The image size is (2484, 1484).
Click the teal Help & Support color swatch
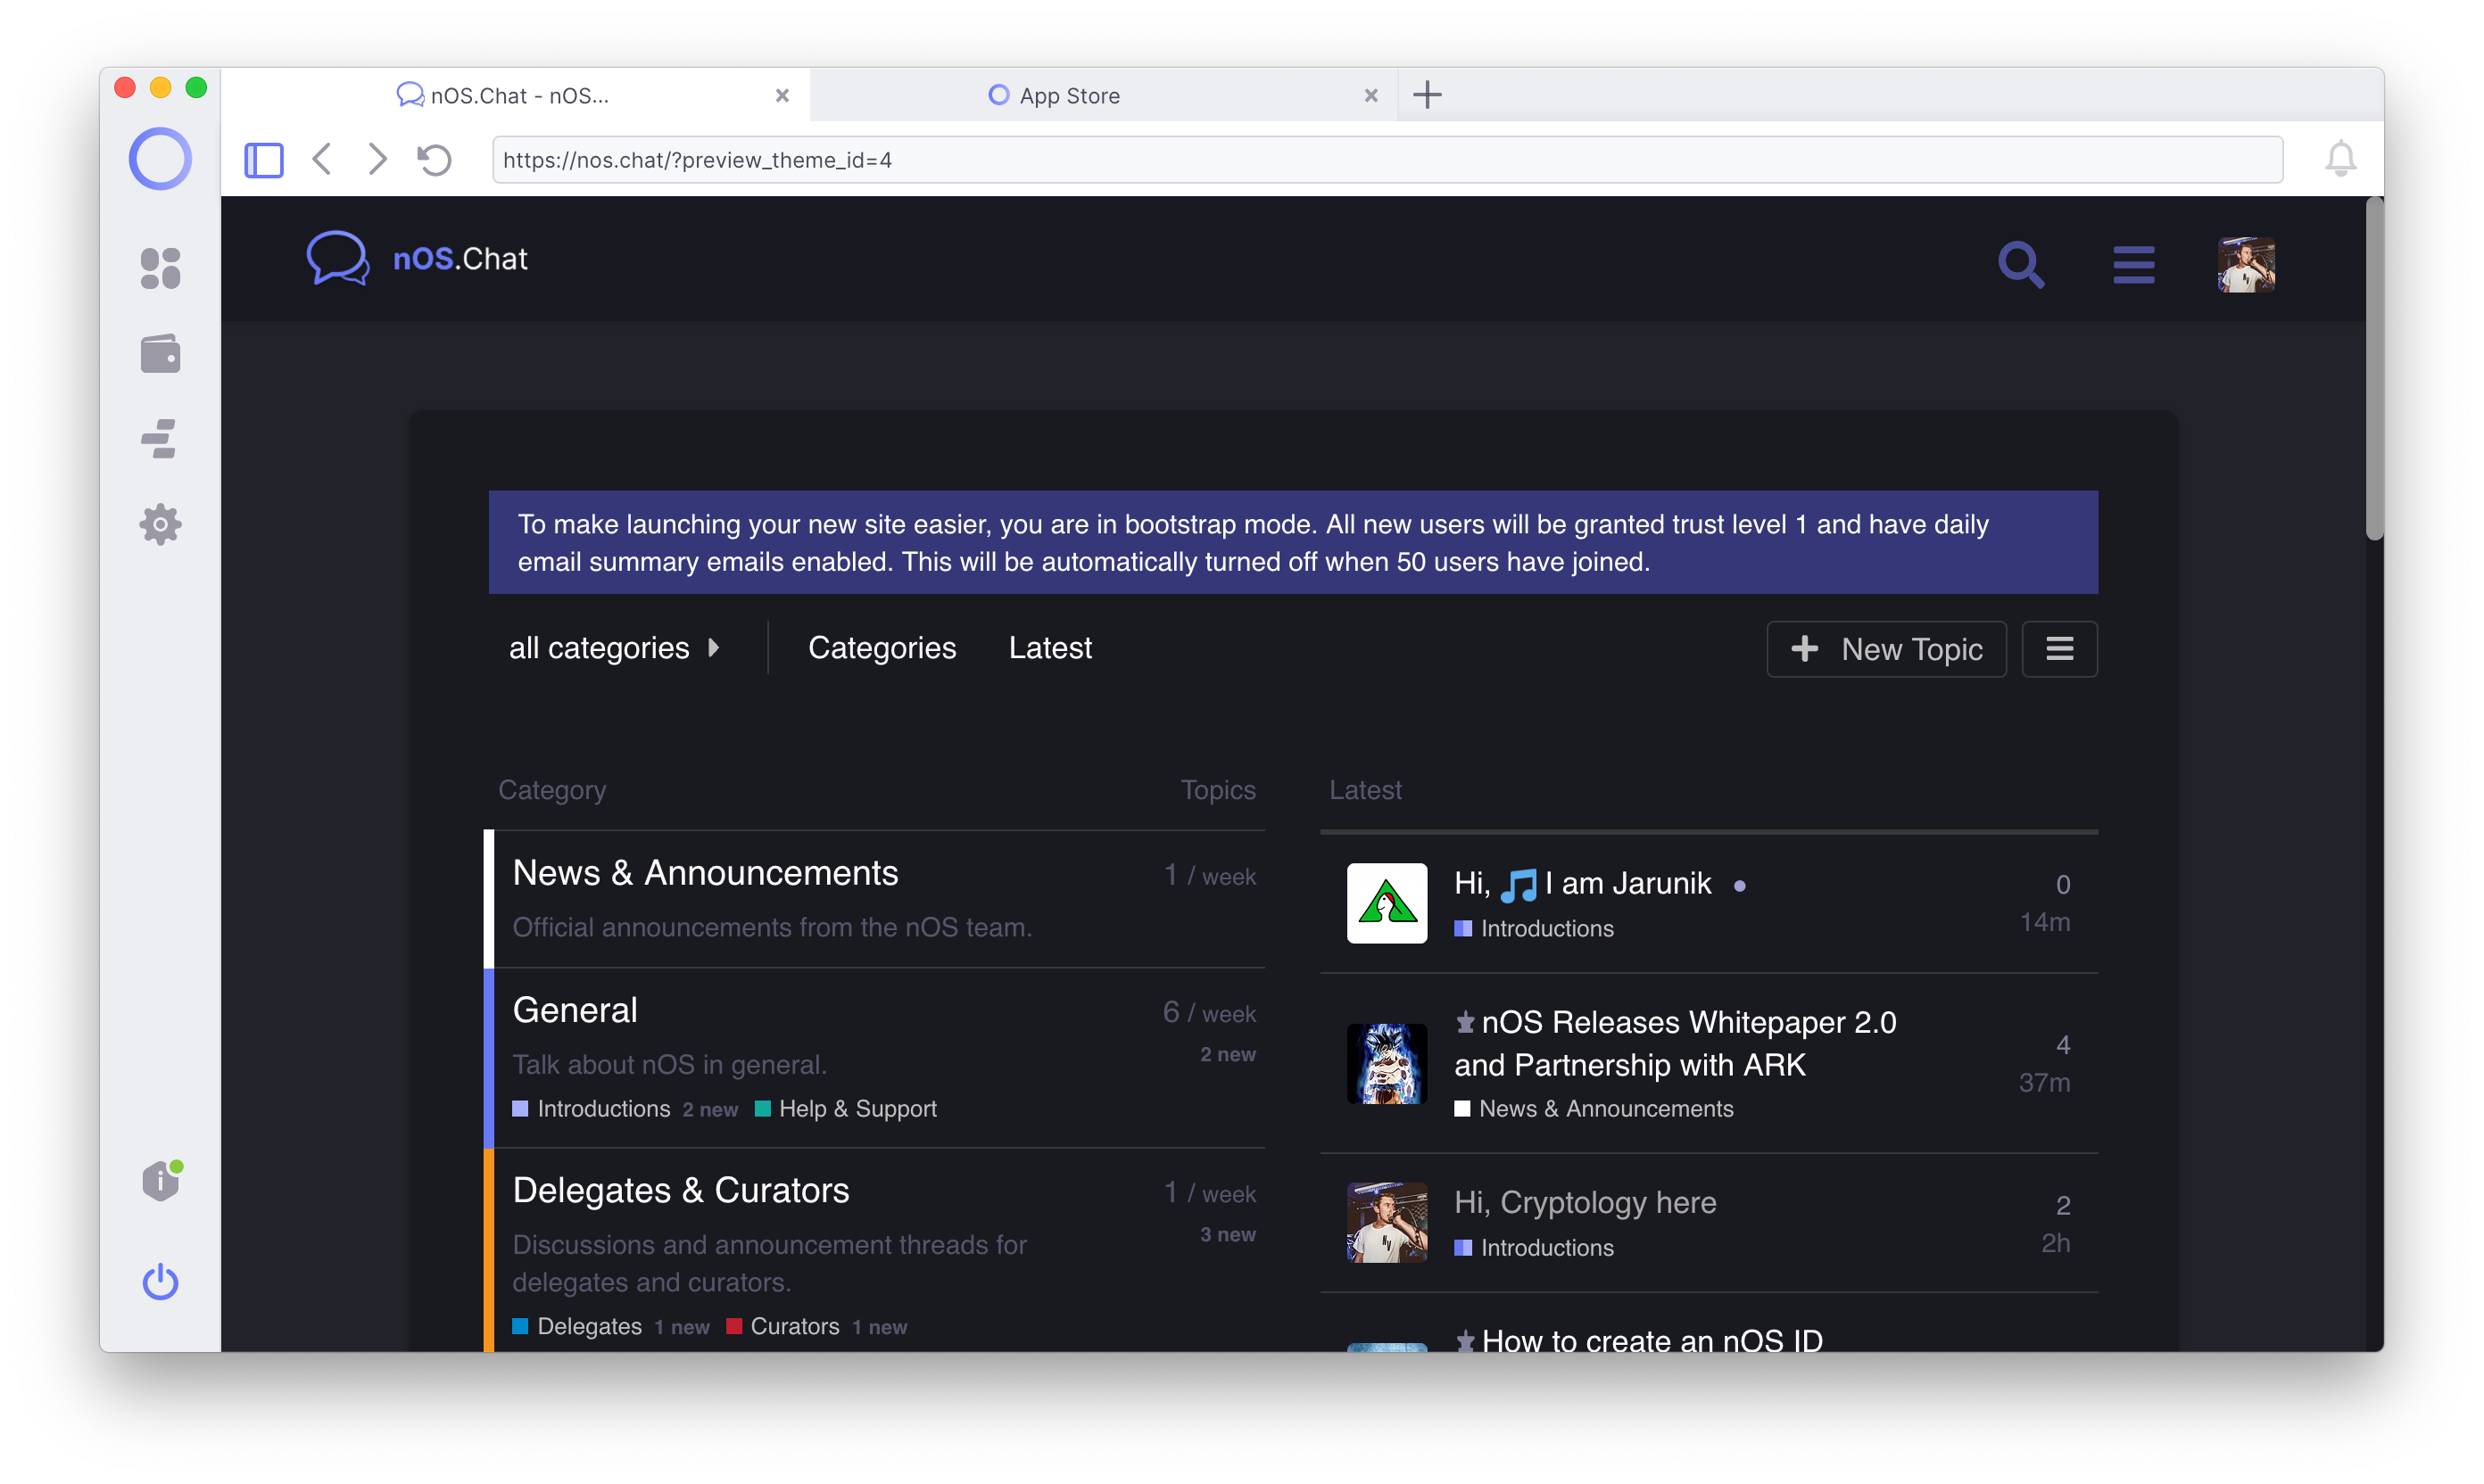coord(762,1109)
